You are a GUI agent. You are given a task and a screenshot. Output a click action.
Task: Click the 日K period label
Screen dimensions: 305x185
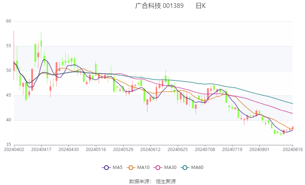[201, 6]
